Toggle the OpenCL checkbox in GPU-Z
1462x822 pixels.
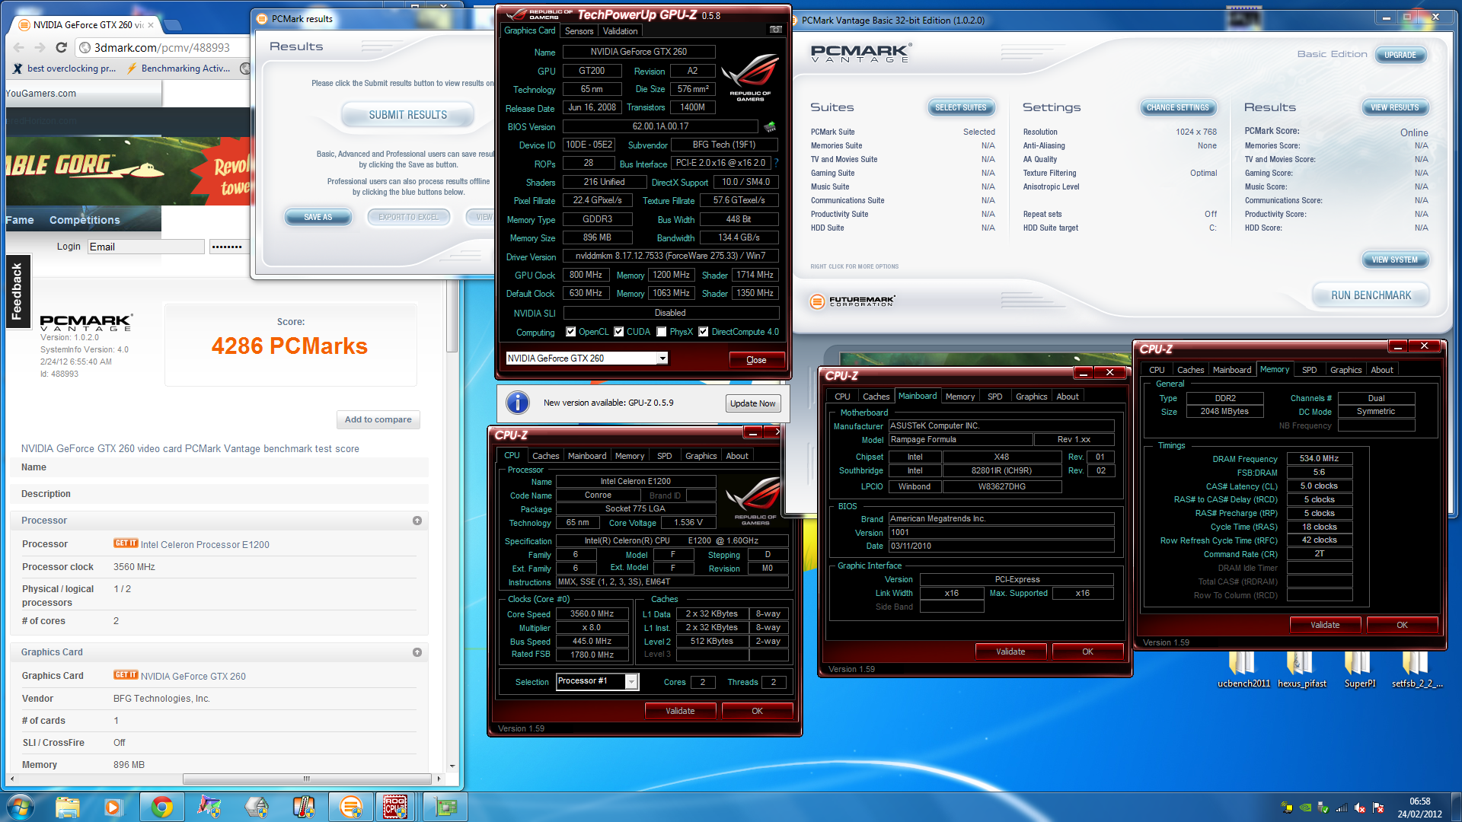click(x=570, y=332)
